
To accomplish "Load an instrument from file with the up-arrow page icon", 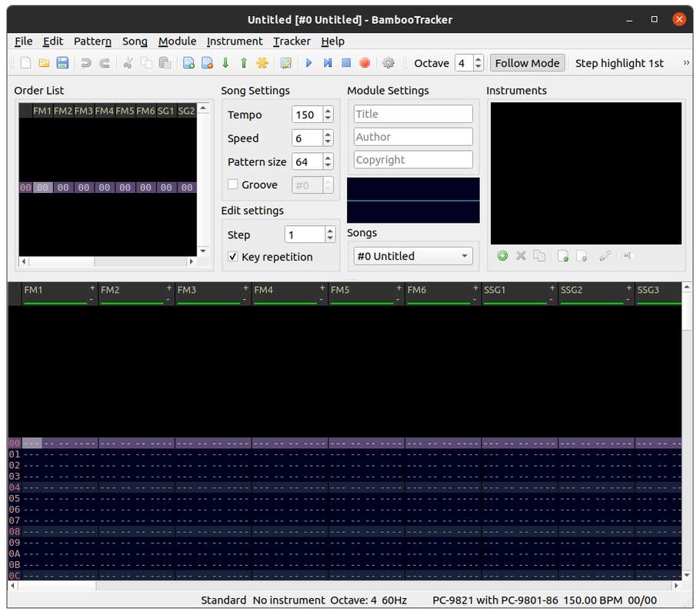I will (563, 256).
